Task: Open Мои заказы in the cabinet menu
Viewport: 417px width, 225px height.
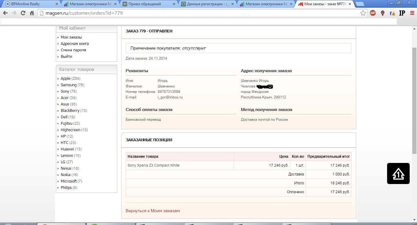Action: coord(71,37)
